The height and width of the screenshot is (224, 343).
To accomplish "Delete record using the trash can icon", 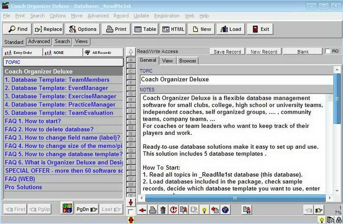I will [x=163, y=210].
